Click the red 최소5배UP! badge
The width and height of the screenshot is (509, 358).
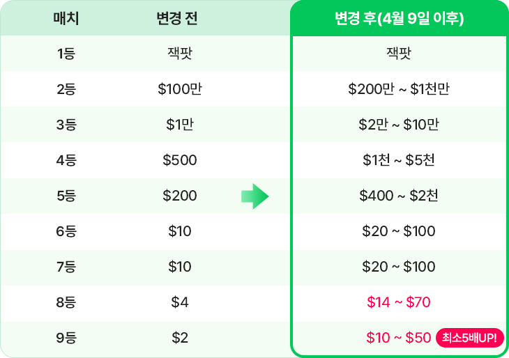(x=470, y=338)
